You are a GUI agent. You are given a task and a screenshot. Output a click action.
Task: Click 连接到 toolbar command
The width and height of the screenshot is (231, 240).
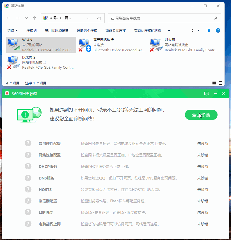[31, 31]
